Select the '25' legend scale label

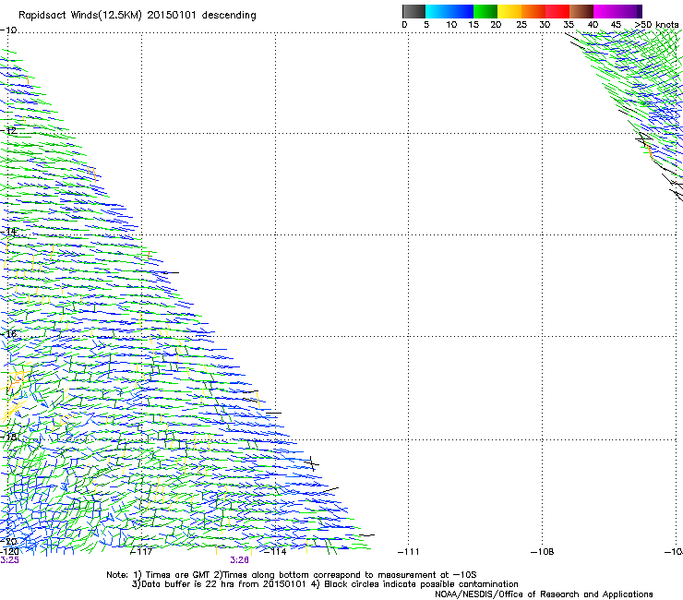coord(521,25)
